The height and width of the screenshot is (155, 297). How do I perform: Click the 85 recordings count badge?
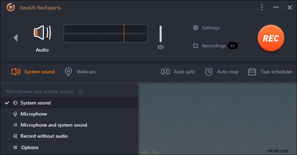coord(233,46)
